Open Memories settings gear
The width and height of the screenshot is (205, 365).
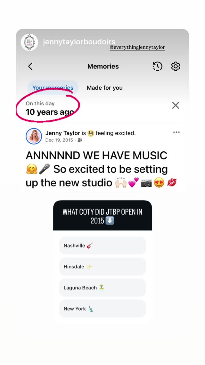(176, 66)
